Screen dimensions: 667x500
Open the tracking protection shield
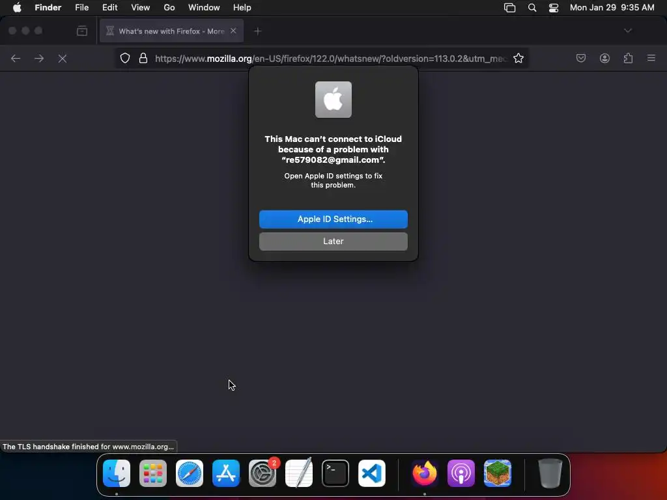tap(124, 58)
